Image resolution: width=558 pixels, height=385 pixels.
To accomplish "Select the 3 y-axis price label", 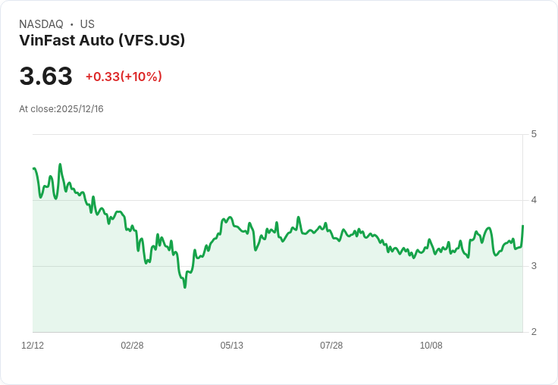I will coord(534,266).
